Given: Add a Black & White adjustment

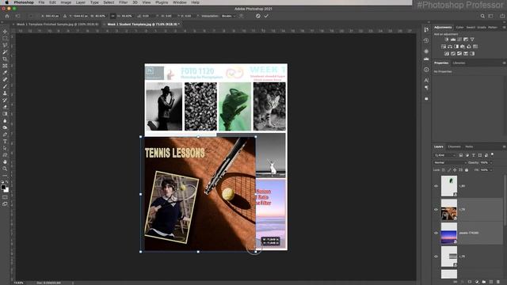Looking at the screenshot, I should [x=456, y=47].
